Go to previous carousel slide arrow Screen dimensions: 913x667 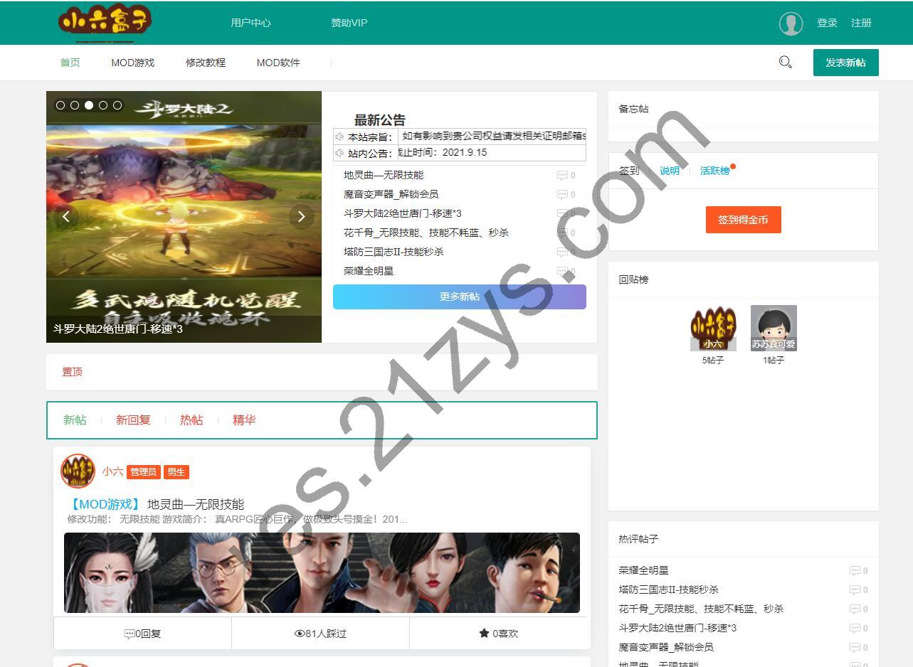pos(66,217)
